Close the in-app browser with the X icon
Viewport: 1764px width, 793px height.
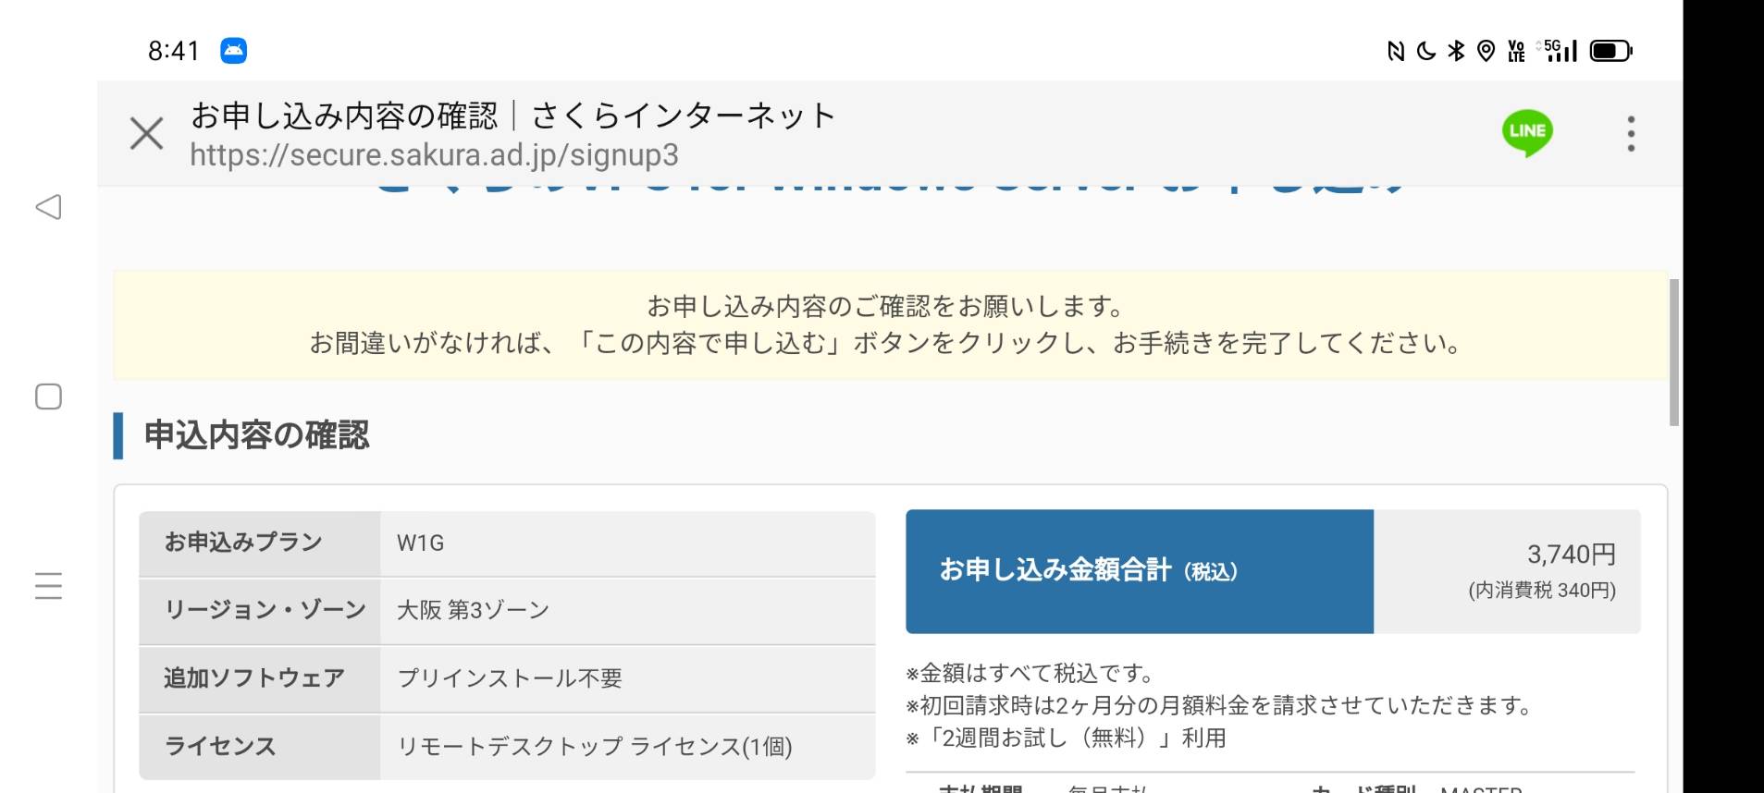[x=146, y=133]
